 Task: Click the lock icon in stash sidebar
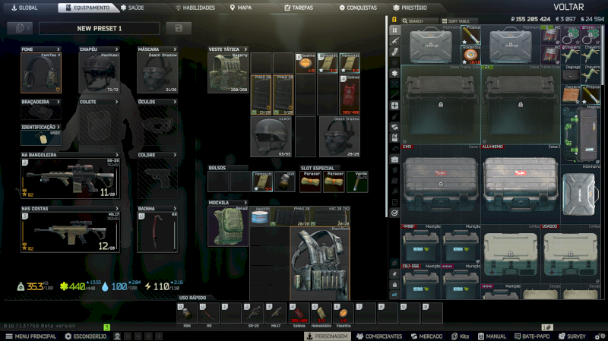394,285
